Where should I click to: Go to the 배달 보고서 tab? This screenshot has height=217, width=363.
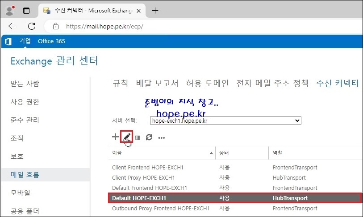pos(157,83)
